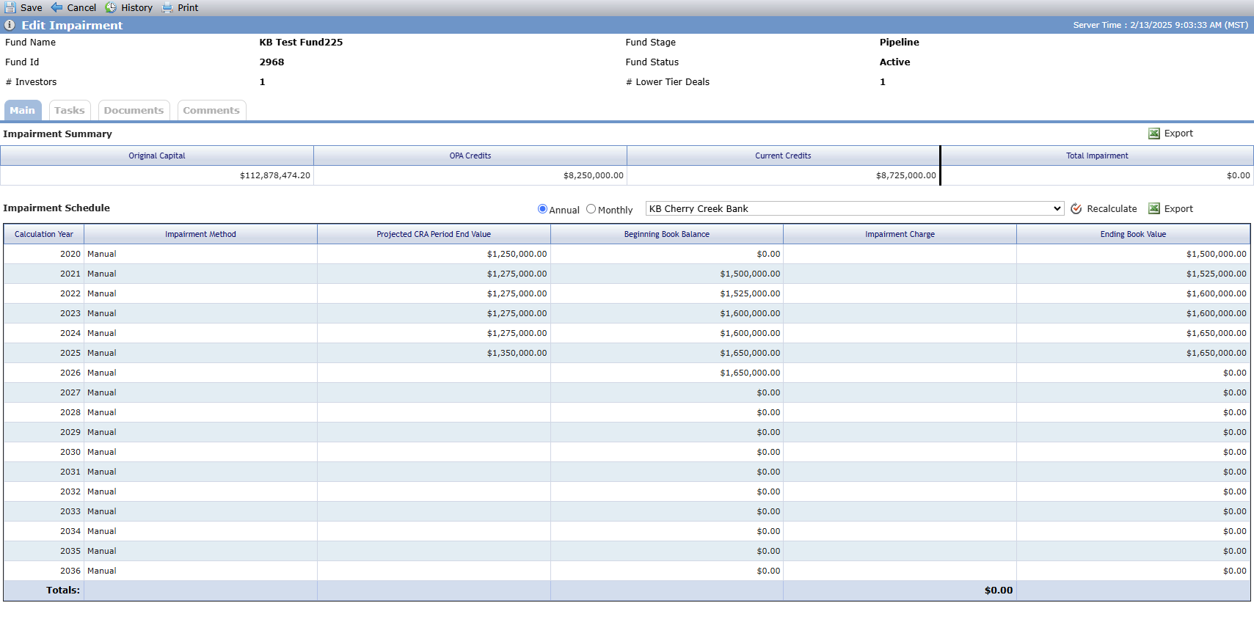This screenshot has width=1254, height=625.
Task: Click the $1,350,000.00 projected CRA value
Action: coord(517,353)
